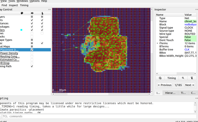198x122 pixels.
Task: Click the color palette column header icon
Action: [22, 13]
